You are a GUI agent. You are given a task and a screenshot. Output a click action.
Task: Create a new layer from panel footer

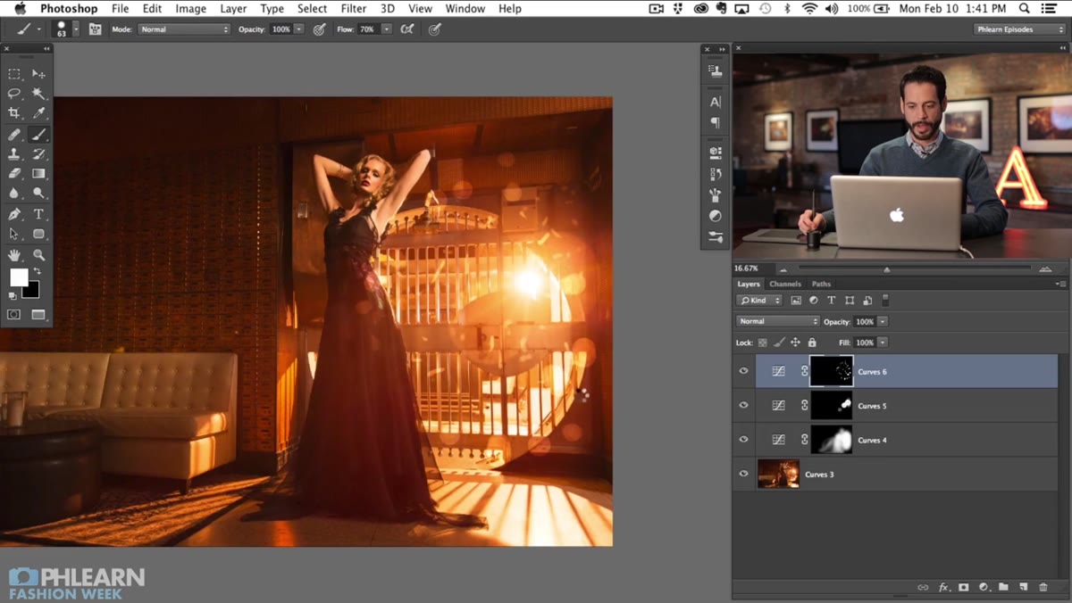1024,587
